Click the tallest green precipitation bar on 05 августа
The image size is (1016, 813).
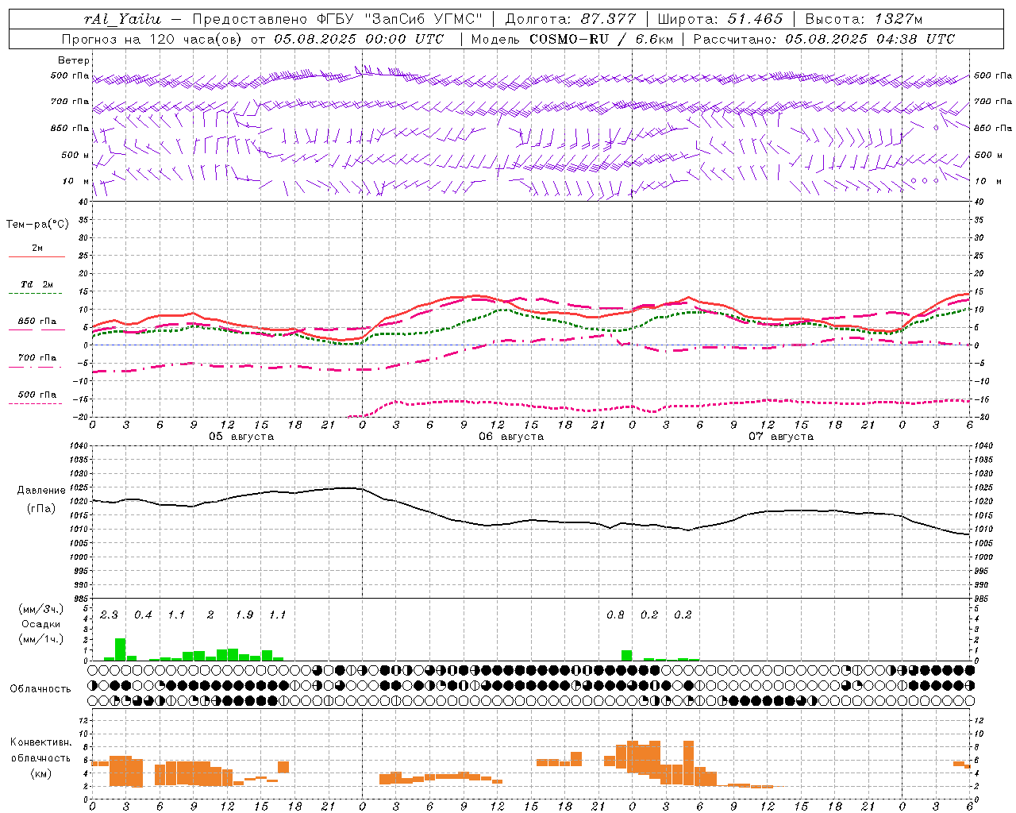pyautogui.click(x=120, y=649)
